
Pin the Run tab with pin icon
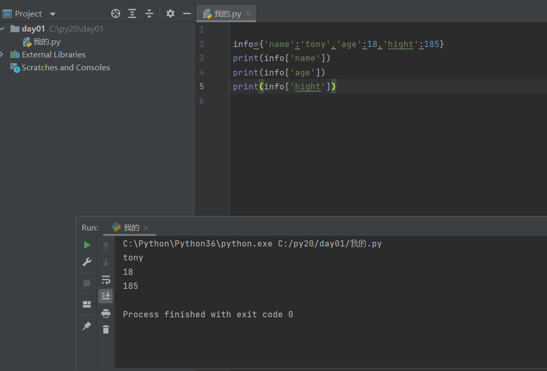[x=86, y=326]
